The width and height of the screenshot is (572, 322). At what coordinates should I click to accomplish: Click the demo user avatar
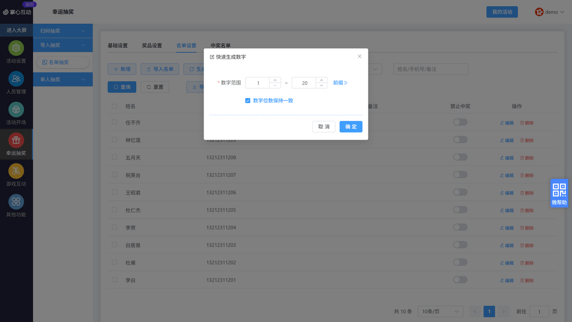539,12
